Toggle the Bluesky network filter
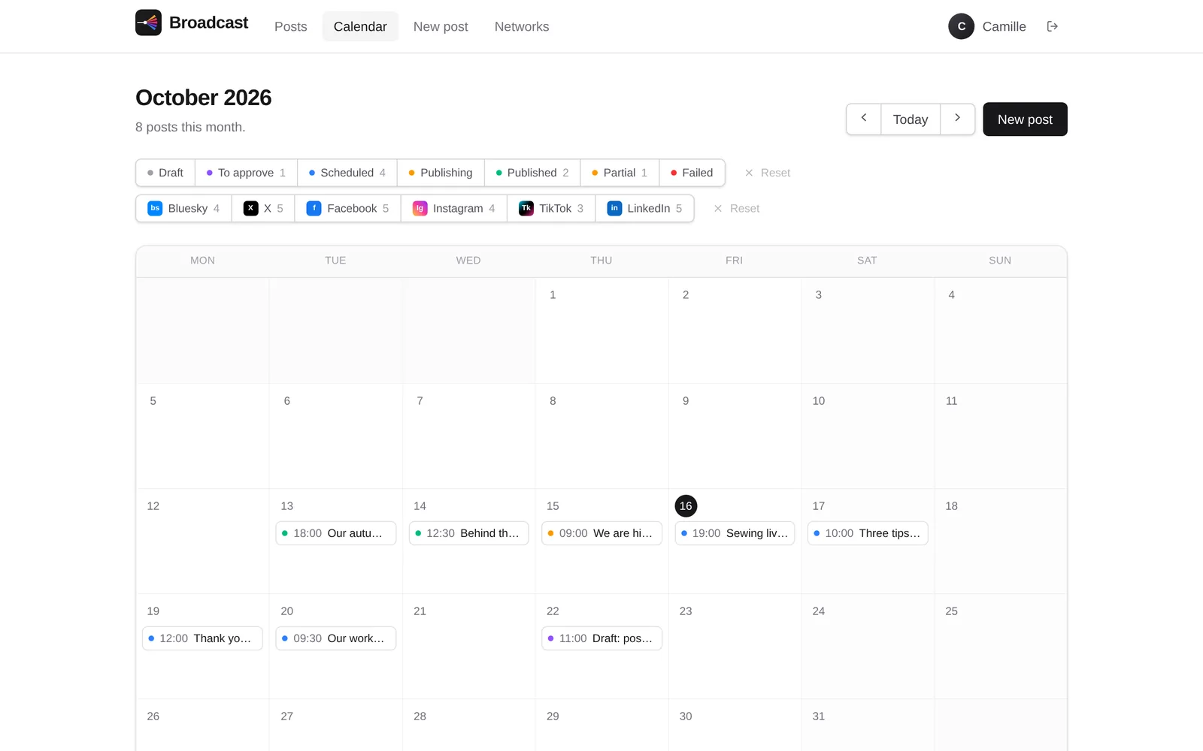 coord(183,209)
